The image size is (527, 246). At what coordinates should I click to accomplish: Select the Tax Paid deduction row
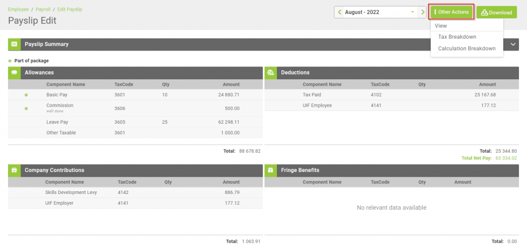(391, 95)
